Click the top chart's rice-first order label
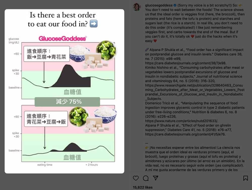 click(47, 54)
